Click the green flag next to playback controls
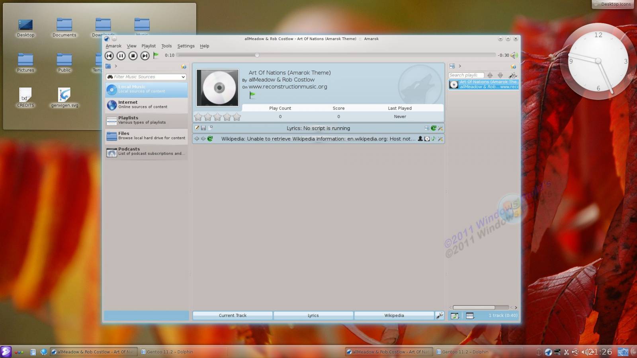This screenshot has width=637, height=358. click(x=156, y=55)
